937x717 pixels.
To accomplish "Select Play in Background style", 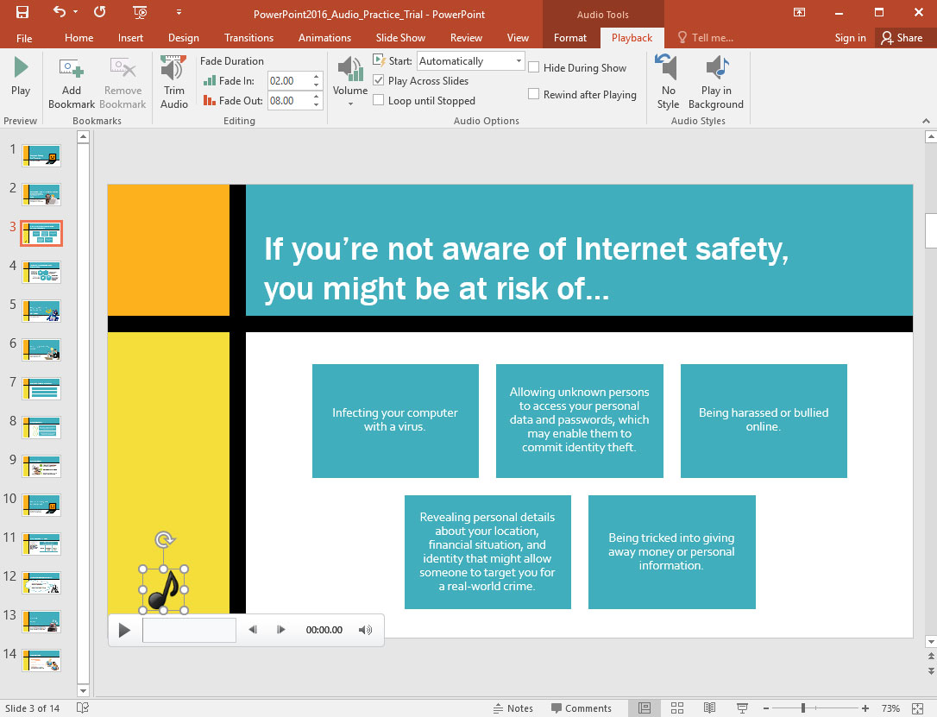I will 716,80.
